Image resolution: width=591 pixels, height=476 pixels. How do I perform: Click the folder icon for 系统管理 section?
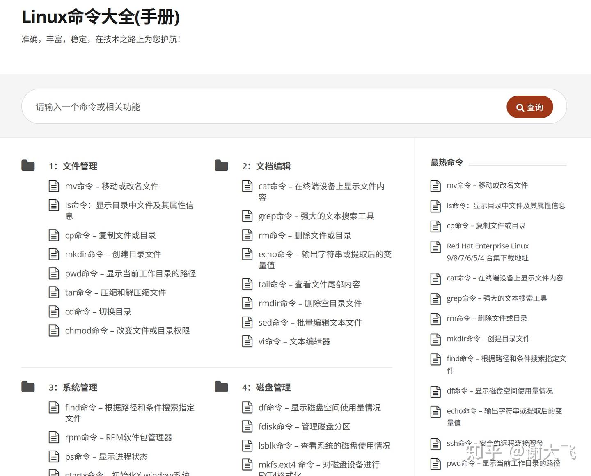[x=28, y=386]
